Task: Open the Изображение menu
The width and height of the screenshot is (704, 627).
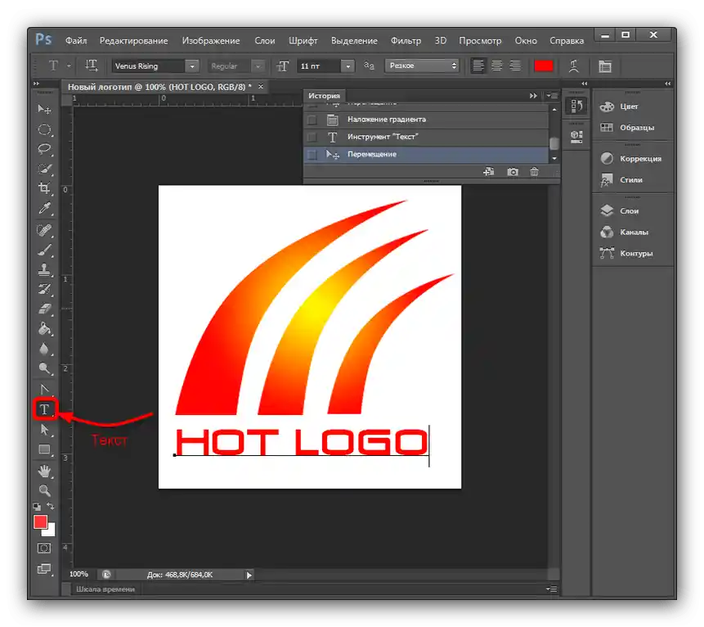Action: [211, 40]
